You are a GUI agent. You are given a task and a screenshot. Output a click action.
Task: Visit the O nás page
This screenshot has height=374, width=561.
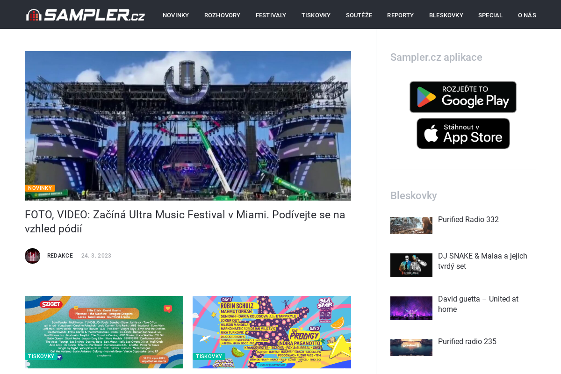pos(527,15)
